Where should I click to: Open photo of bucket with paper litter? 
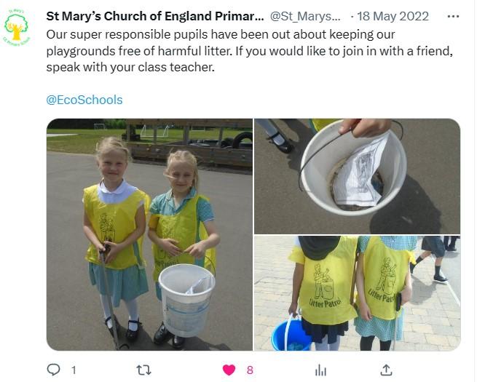point(357,176)
